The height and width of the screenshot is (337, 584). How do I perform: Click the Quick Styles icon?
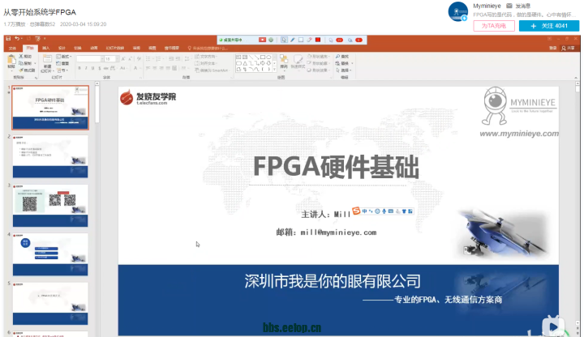(298, 61)
